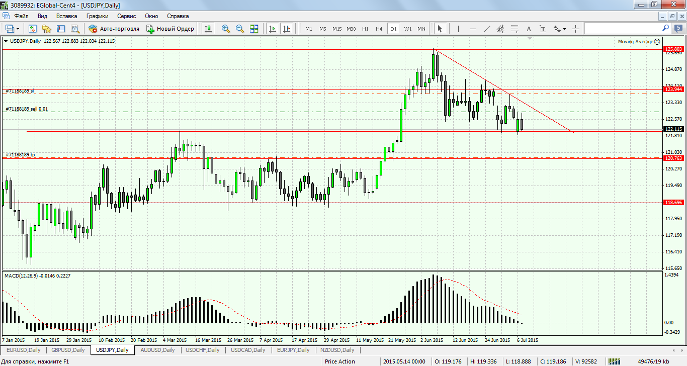Switch to USDCAD,Daily chart tab

coord(248,350)
